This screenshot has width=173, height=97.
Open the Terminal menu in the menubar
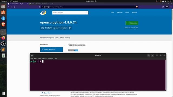51,59
